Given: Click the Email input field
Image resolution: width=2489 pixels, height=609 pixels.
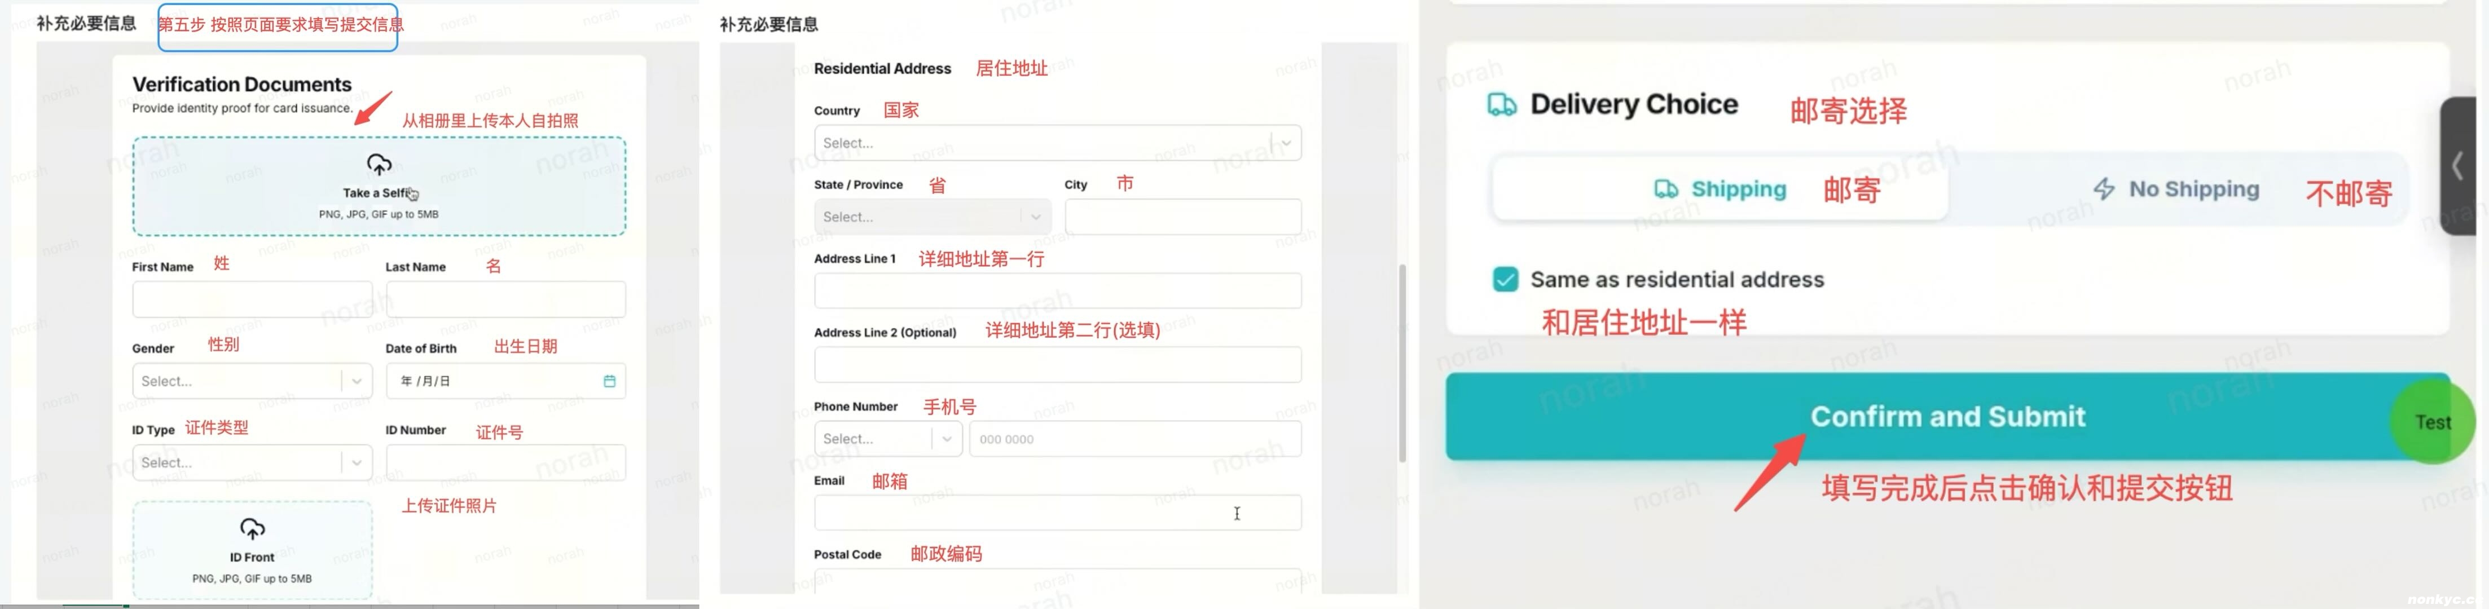Looking at the screenshot, I should [1057, 513].
